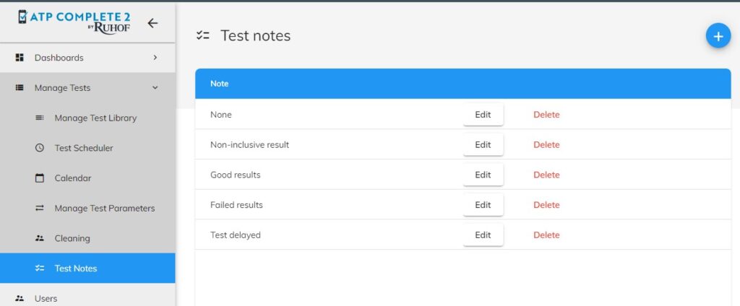Click the Cleaning people icon
The image size is (740, 306).
(x=40, y=238)
